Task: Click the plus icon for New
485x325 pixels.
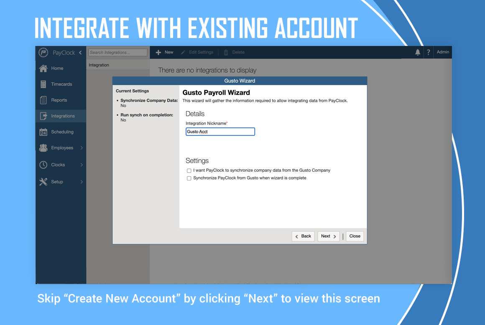Action: point(158,53)
